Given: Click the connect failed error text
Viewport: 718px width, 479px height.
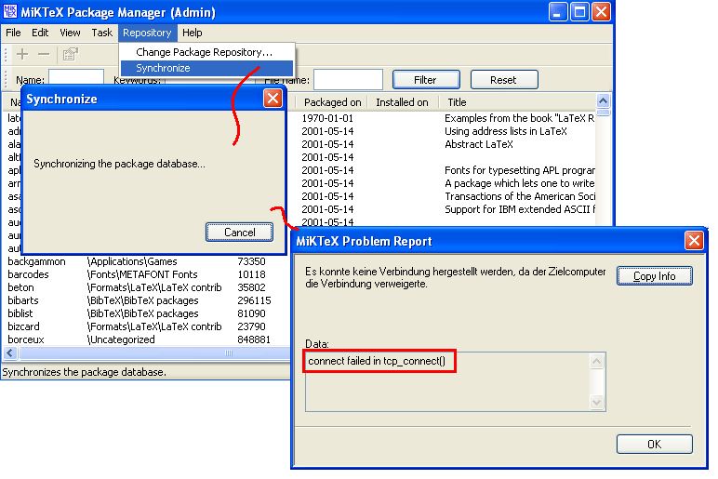Looking at the screenshot, I should (x=377, y=361).
